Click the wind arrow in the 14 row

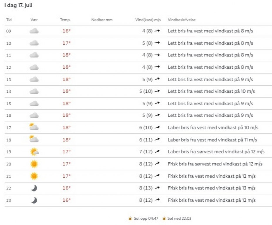coord(157,91)
